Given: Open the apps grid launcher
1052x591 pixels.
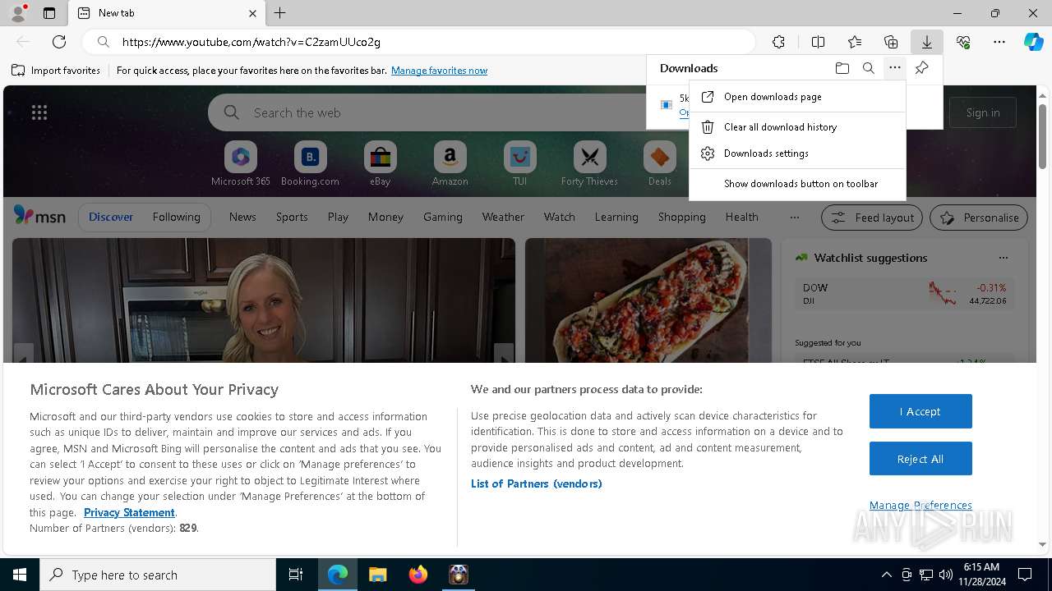Looking at the screenshot, I should (x=39, y=112).
